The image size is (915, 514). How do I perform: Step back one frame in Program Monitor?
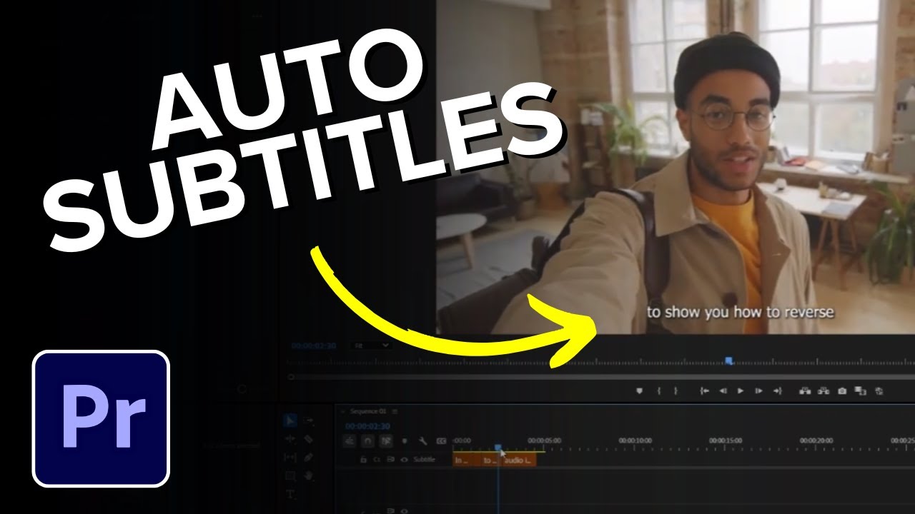click(723, 390)
